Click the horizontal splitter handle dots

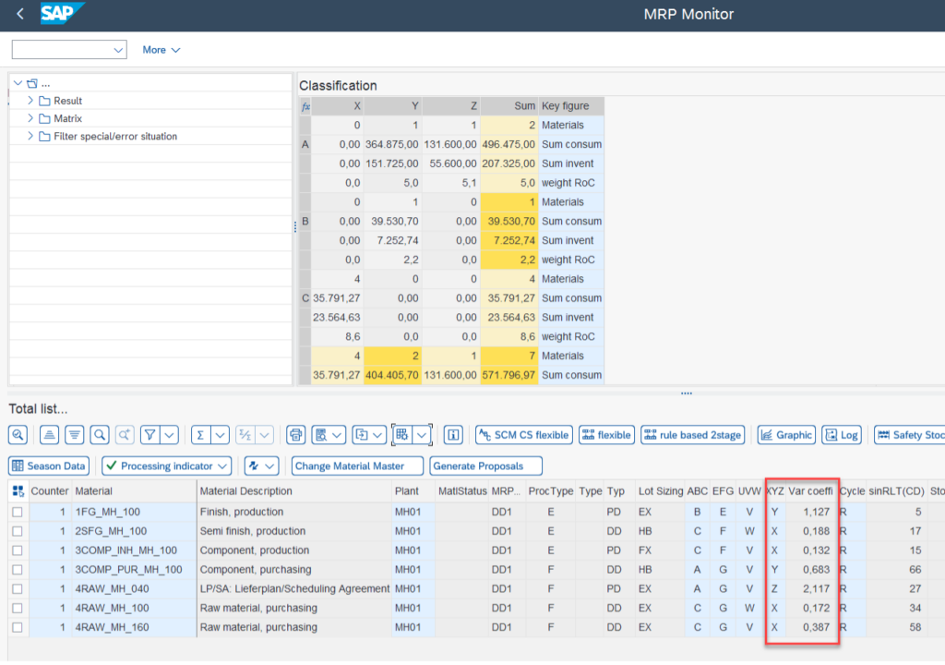[x=687, y=393]
